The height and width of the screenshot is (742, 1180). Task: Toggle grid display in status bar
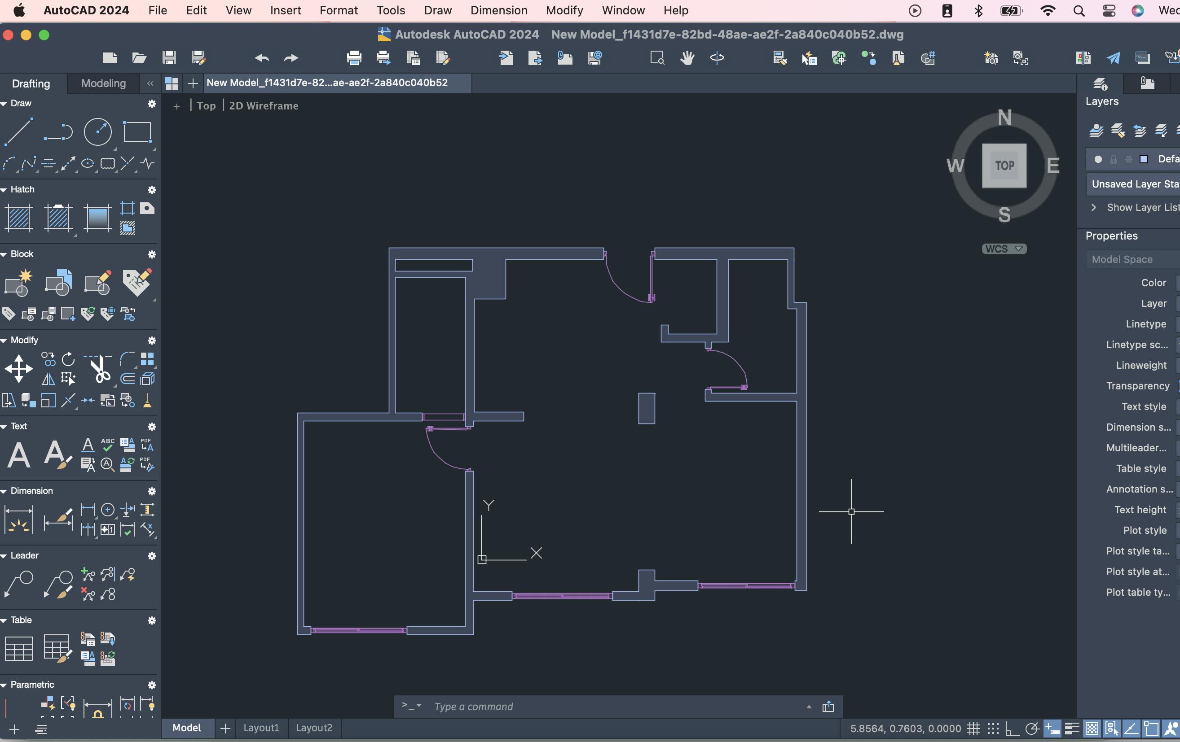973,729
